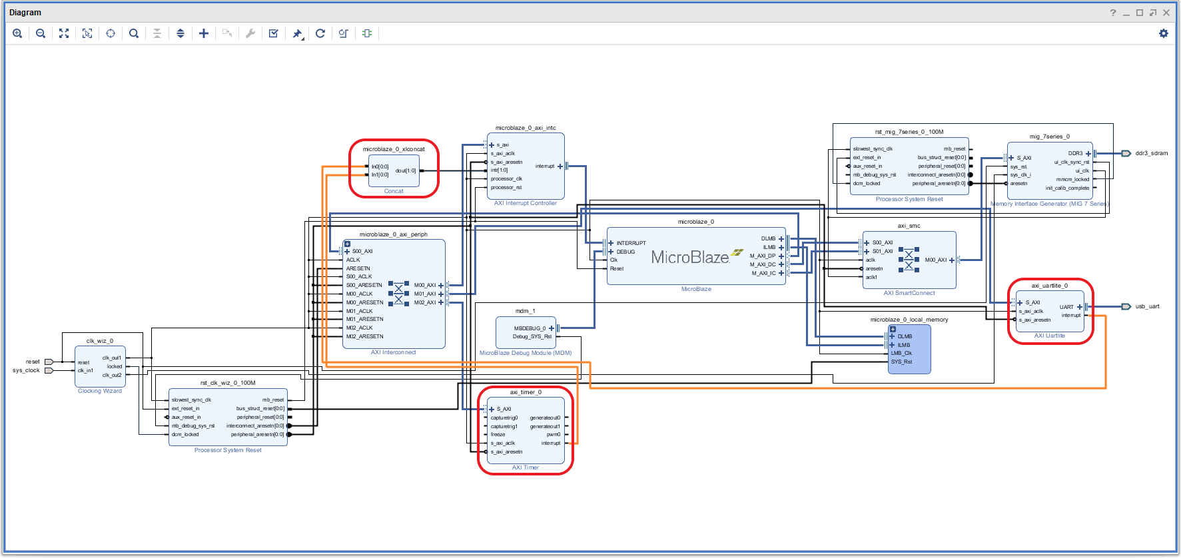Click the Zoom In magnifier icon
Screen dimensions: 1181x558
[17, 33]
